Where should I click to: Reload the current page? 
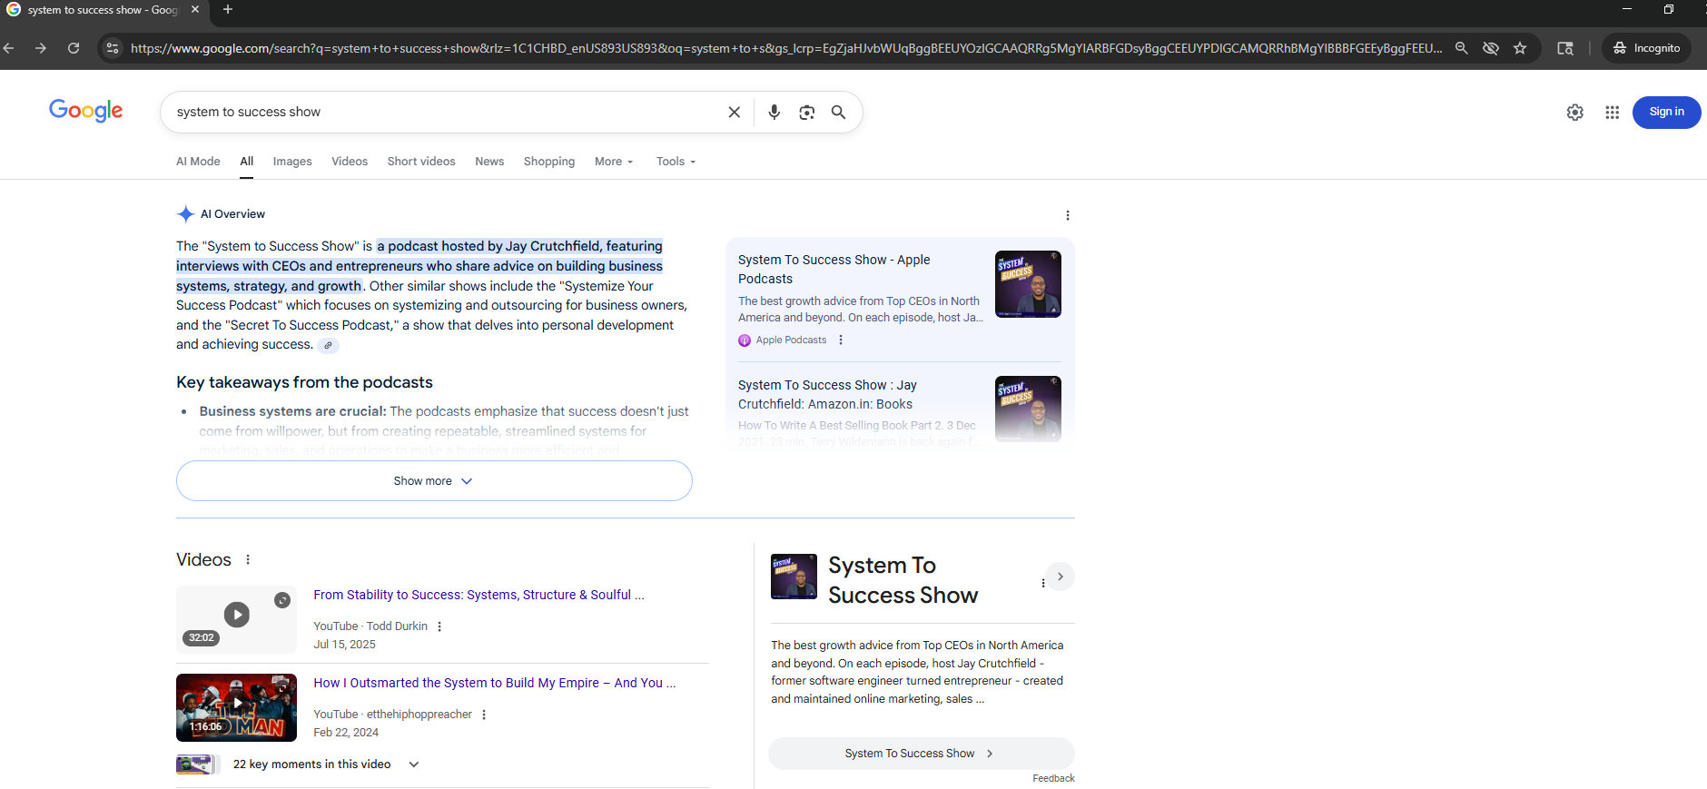74,48
